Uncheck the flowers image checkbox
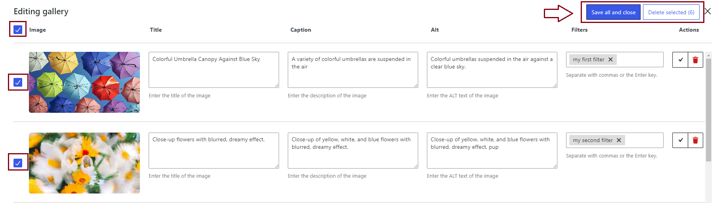 18,163
